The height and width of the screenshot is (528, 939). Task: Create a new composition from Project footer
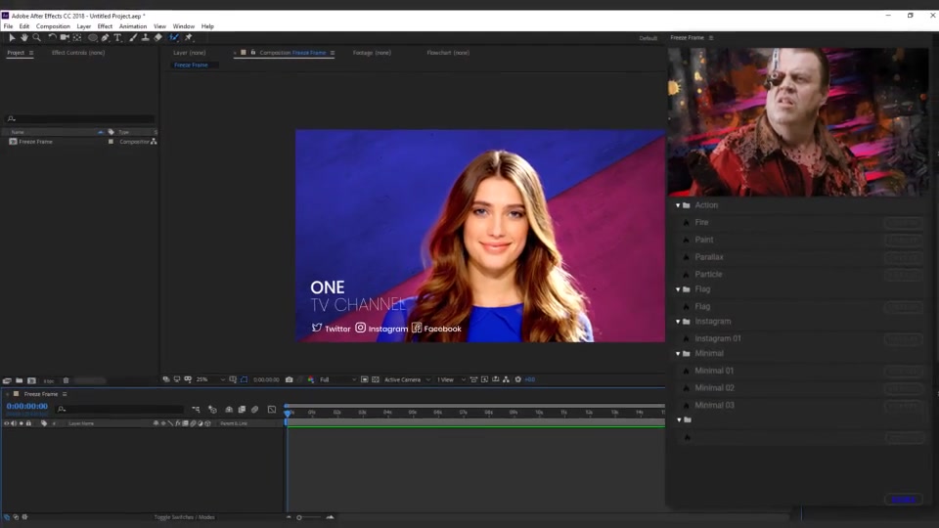(31, 380)
